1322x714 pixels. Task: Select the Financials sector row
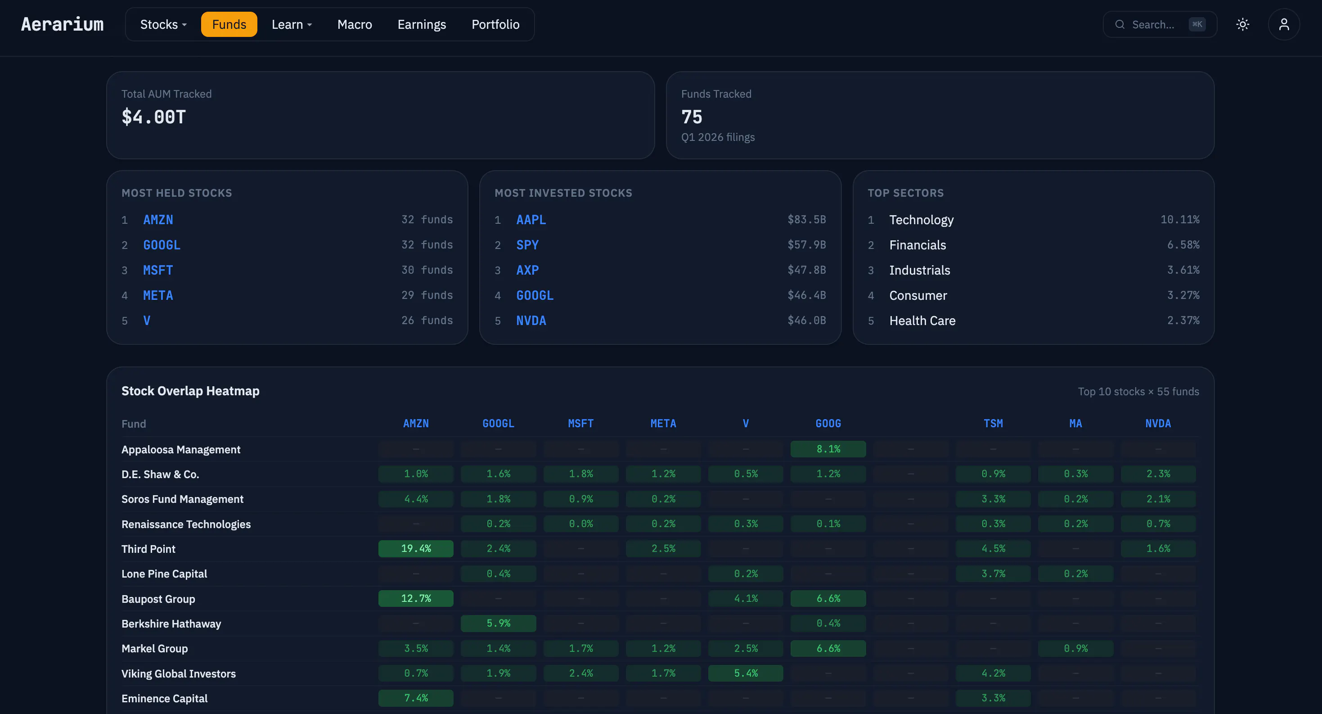click(1034, 245)
